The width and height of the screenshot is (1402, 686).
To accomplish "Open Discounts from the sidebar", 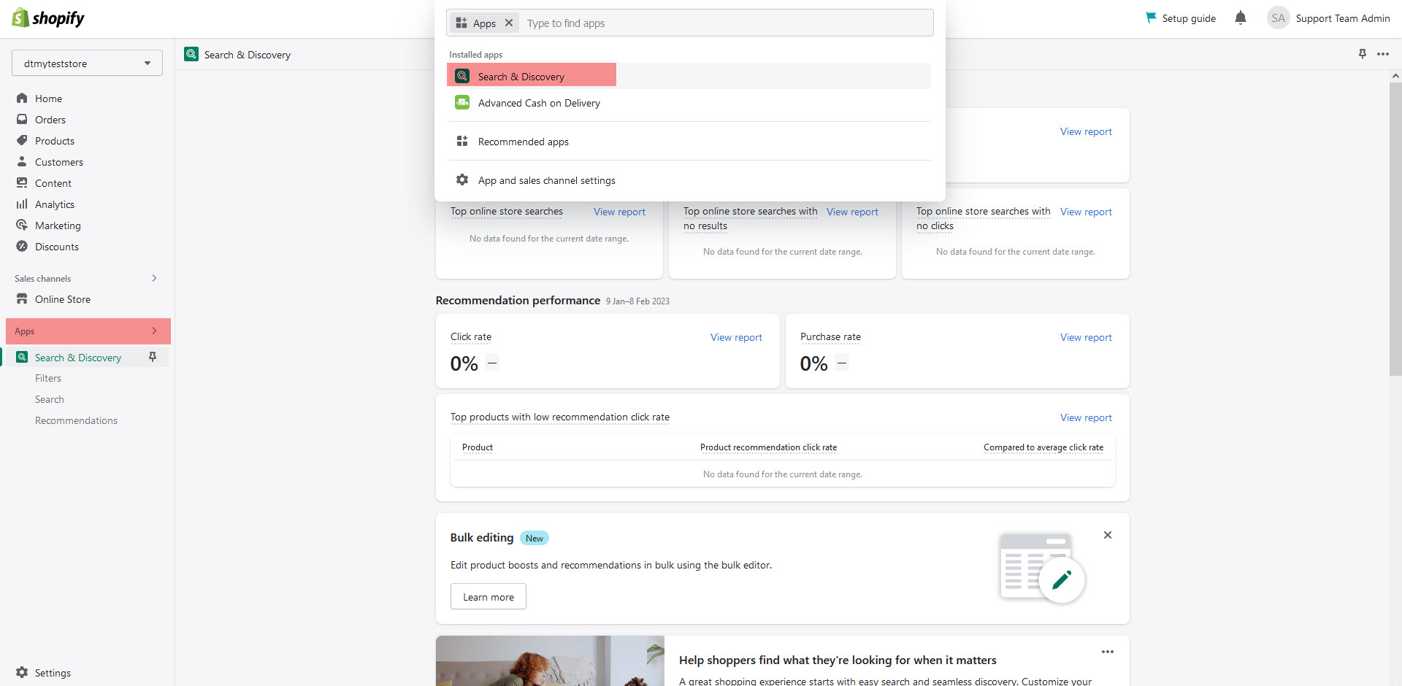I will pos(57,247).
